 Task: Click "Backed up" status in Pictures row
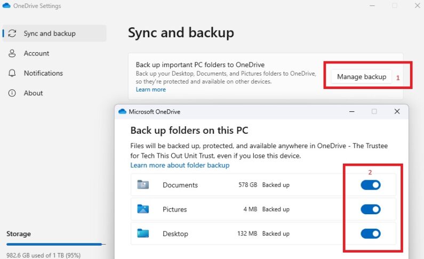276,209
